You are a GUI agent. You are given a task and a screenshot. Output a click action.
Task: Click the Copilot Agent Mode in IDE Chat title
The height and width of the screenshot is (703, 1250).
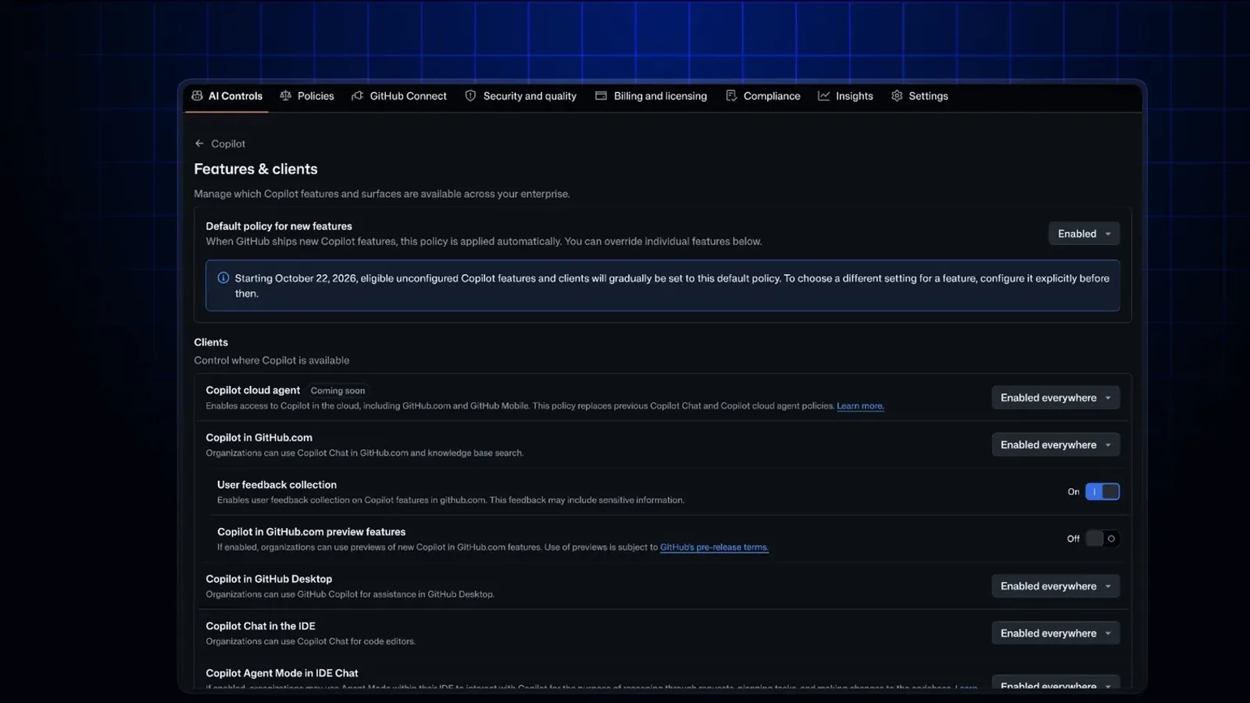(282, 673)
